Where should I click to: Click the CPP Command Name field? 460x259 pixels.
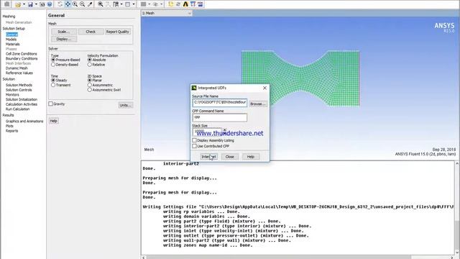[220, 117]
